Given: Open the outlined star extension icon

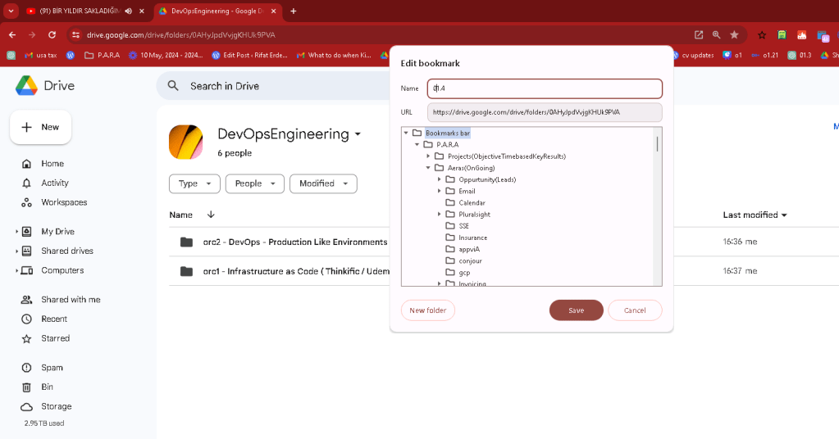Looking at the screenshot, I should click(762, 34).
